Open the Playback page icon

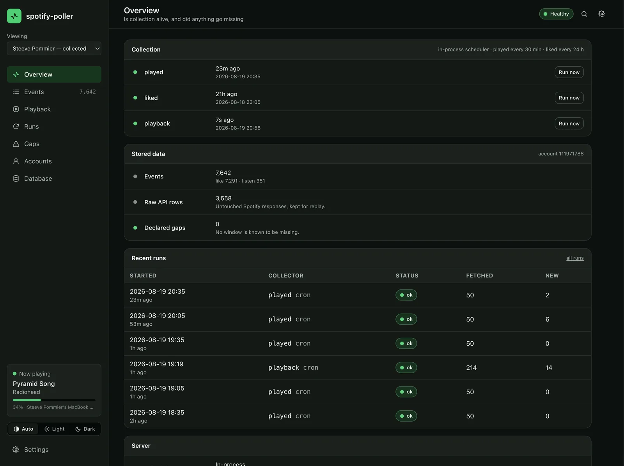point(16,109)
